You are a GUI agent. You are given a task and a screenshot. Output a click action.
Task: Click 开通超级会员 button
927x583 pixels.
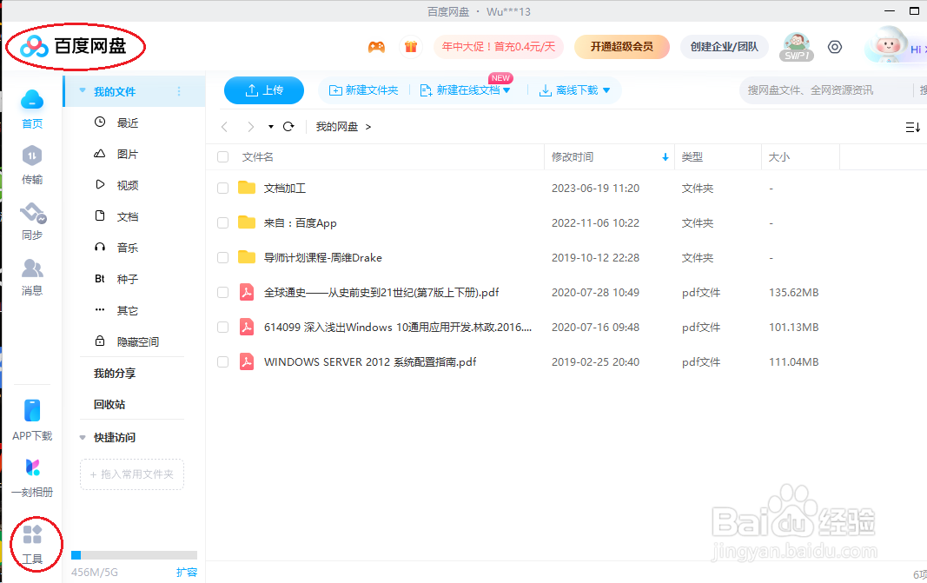[622, 47]
